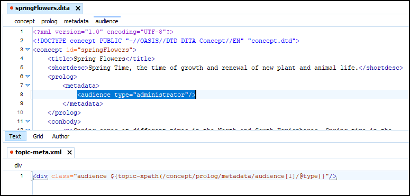
Task: Click the xml version declaration on line 1
Action: click(x=103, y=32)
